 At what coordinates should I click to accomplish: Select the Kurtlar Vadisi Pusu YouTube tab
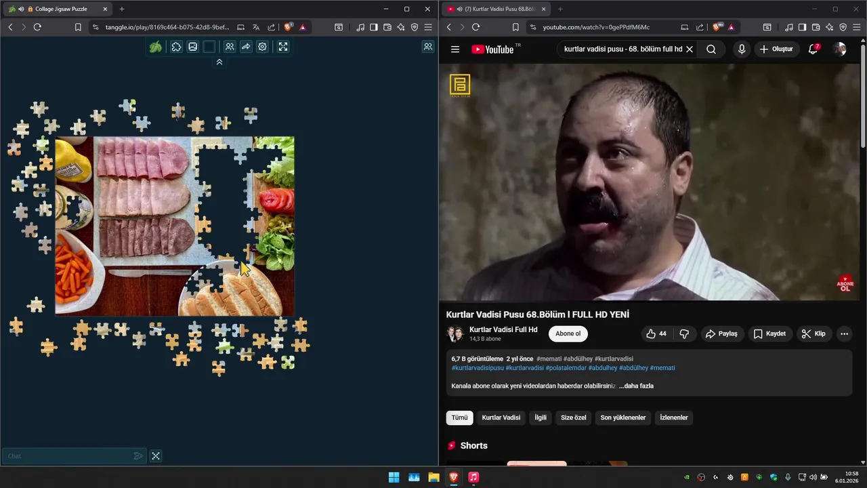click(x=496, y=9)
